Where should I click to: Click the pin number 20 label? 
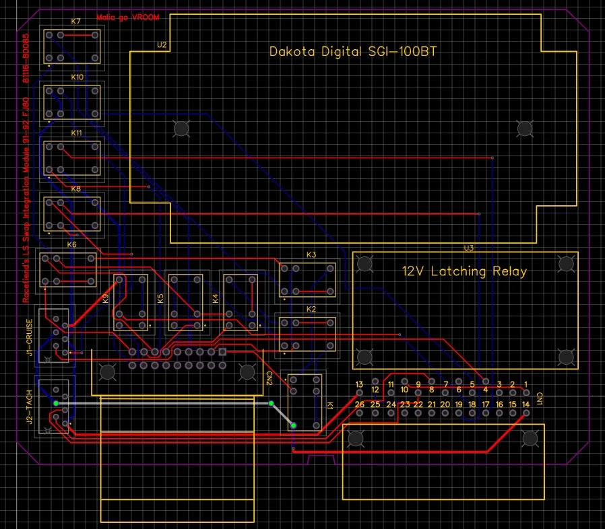coord(445,404)
